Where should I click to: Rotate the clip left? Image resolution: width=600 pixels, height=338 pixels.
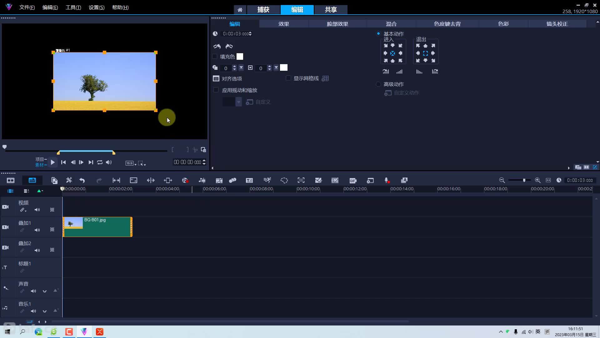pyautogui.click(x=217, y=46)
